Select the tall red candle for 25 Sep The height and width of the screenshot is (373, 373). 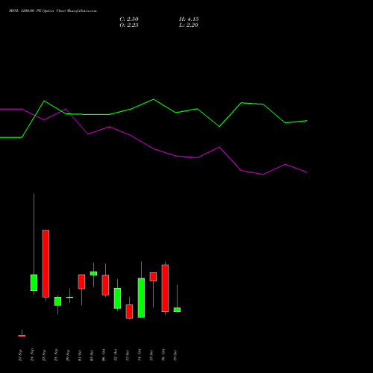click(x=46, y=263)
